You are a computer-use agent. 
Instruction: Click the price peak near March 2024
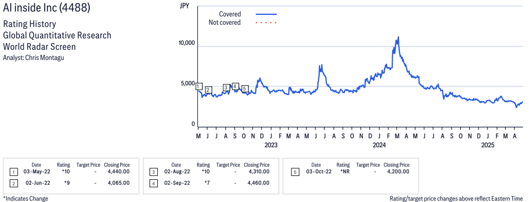coord(398,37)
